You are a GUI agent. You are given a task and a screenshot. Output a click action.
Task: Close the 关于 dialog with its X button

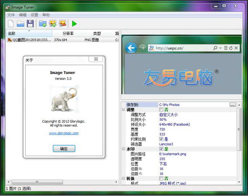click(96, 59)
